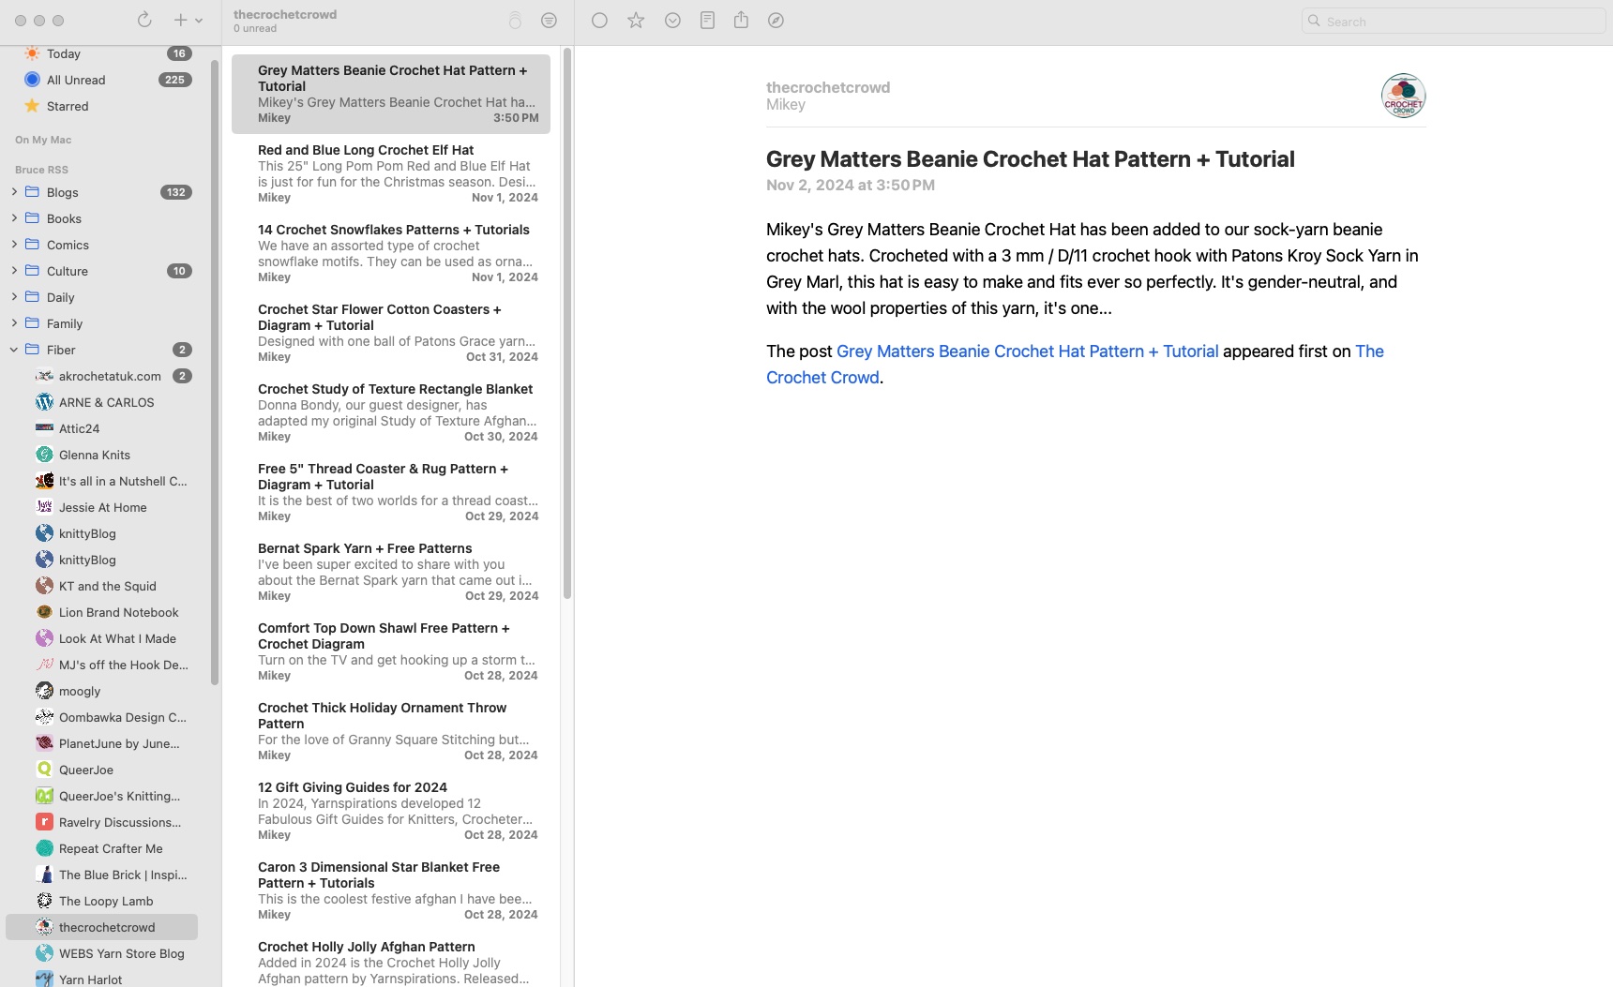Go to next unread article icon
Viewport: 1613px width, 987px height.
pyautogui.click(x=672, y=21)
